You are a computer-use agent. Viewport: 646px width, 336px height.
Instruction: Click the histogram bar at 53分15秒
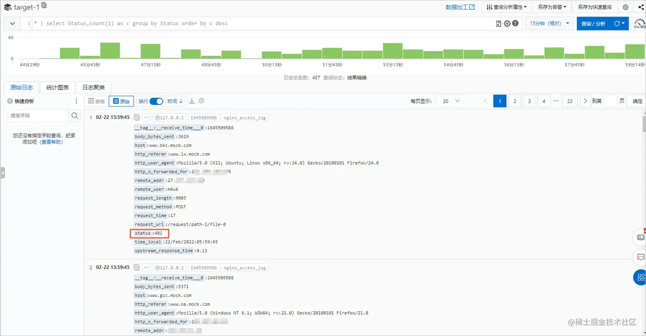[x=393, y=51]
